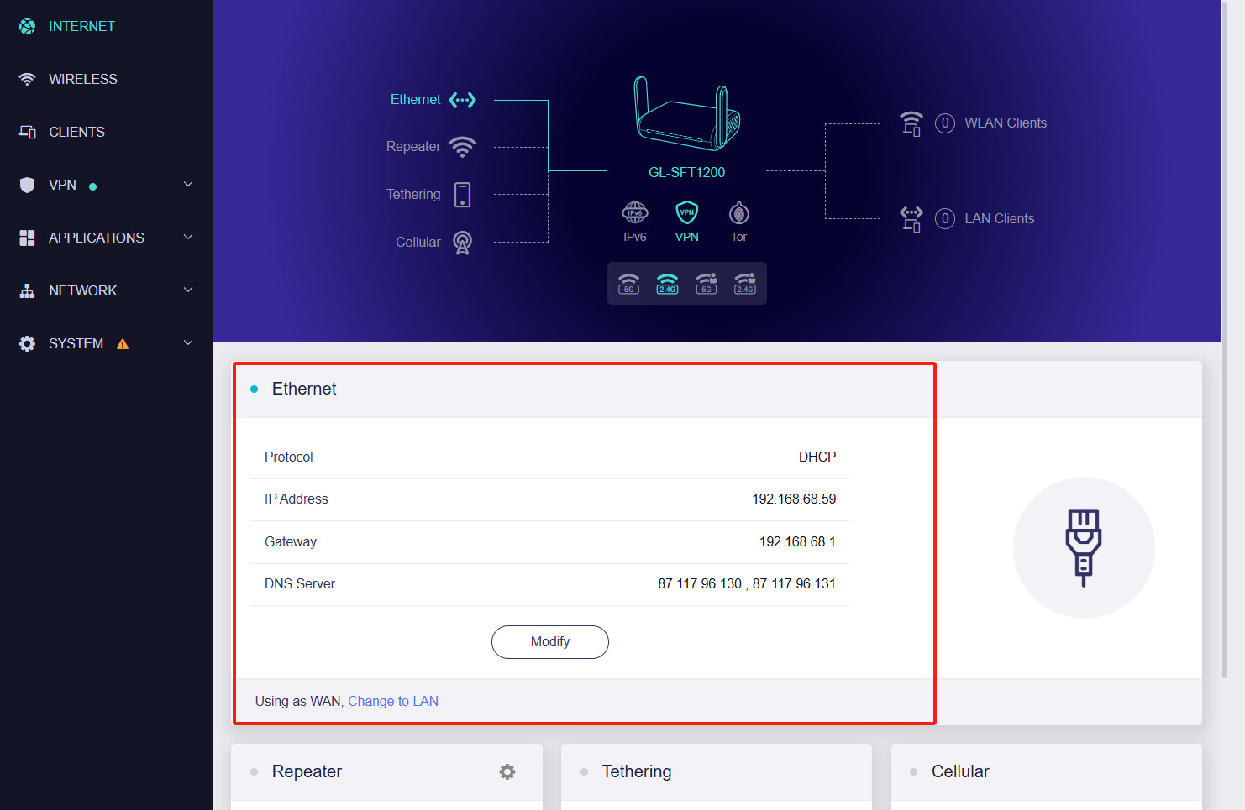Click the IPv6 globe icon
The width and height of the screenshot is (1245, 810).
pyautogui.click(x=635, y=212)
